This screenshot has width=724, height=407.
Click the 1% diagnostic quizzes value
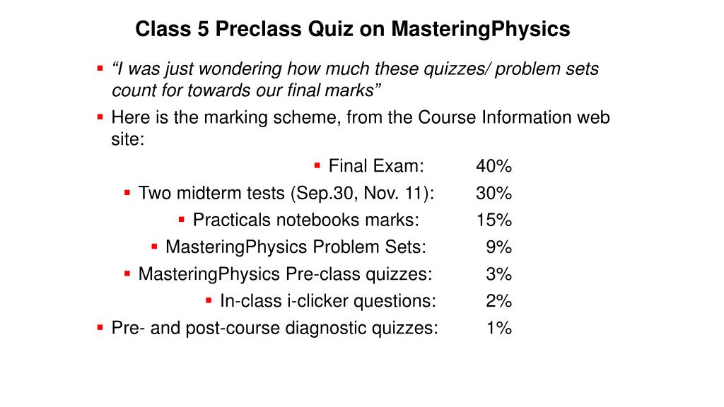[x=498, y=328]
